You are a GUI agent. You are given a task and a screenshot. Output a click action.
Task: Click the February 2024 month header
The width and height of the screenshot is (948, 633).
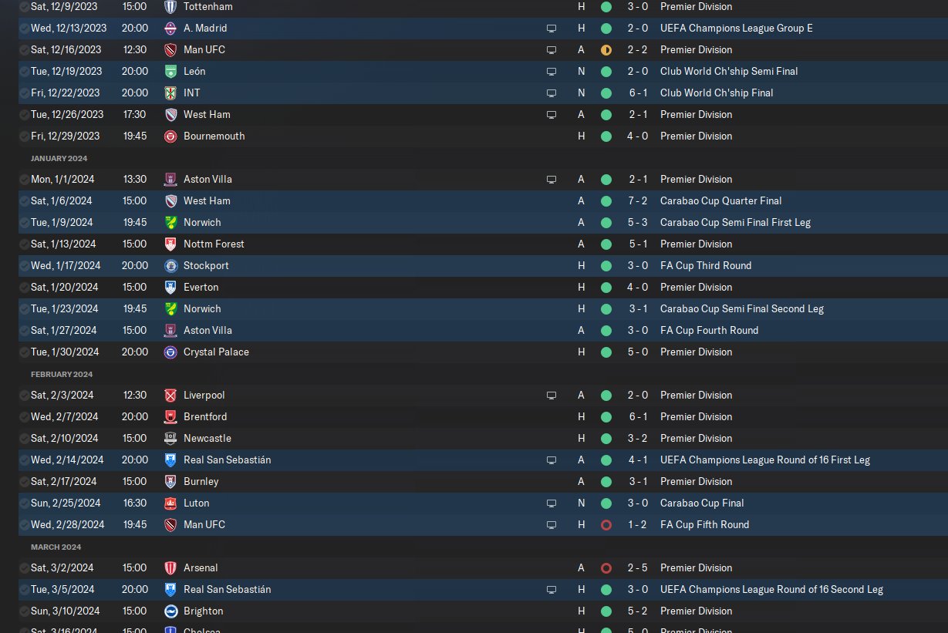(62, 374)
